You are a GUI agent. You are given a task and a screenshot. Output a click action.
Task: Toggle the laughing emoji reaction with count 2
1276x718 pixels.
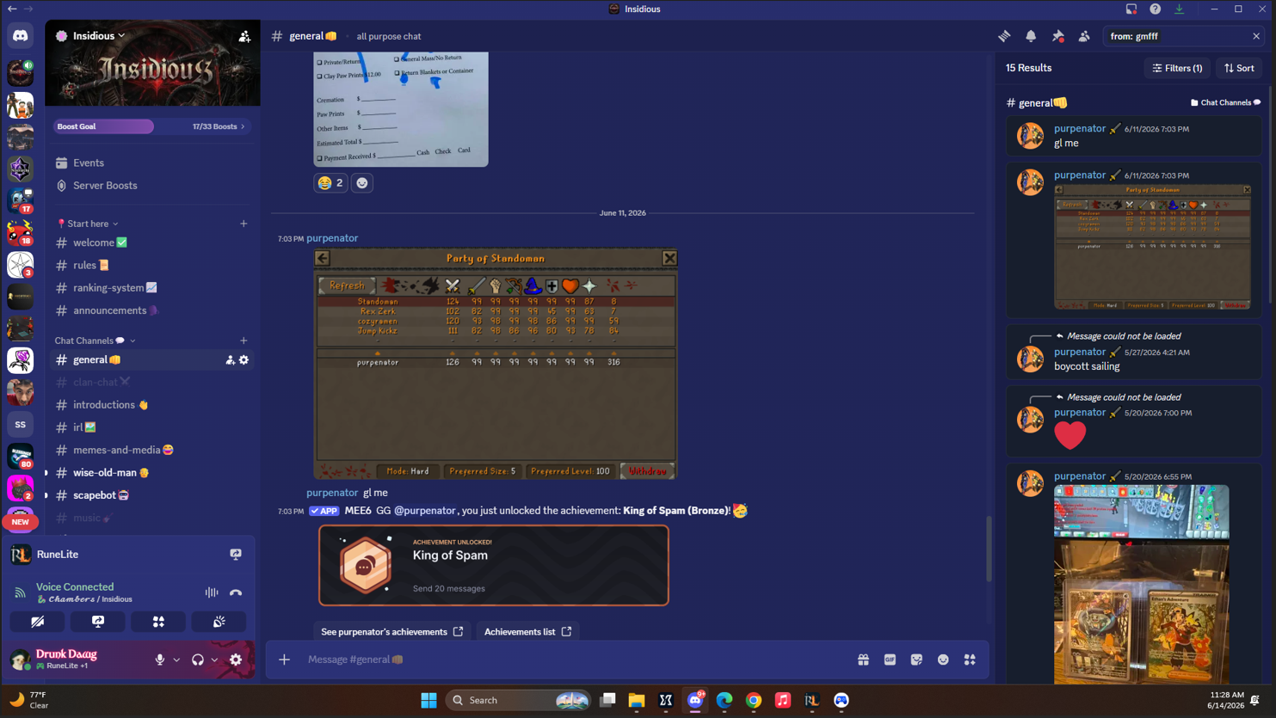click(x=330, y=183)
